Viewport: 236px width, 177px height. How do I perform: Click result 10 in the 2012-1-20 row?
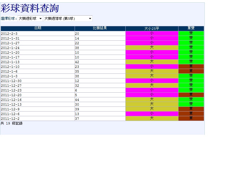coord(100,53)
